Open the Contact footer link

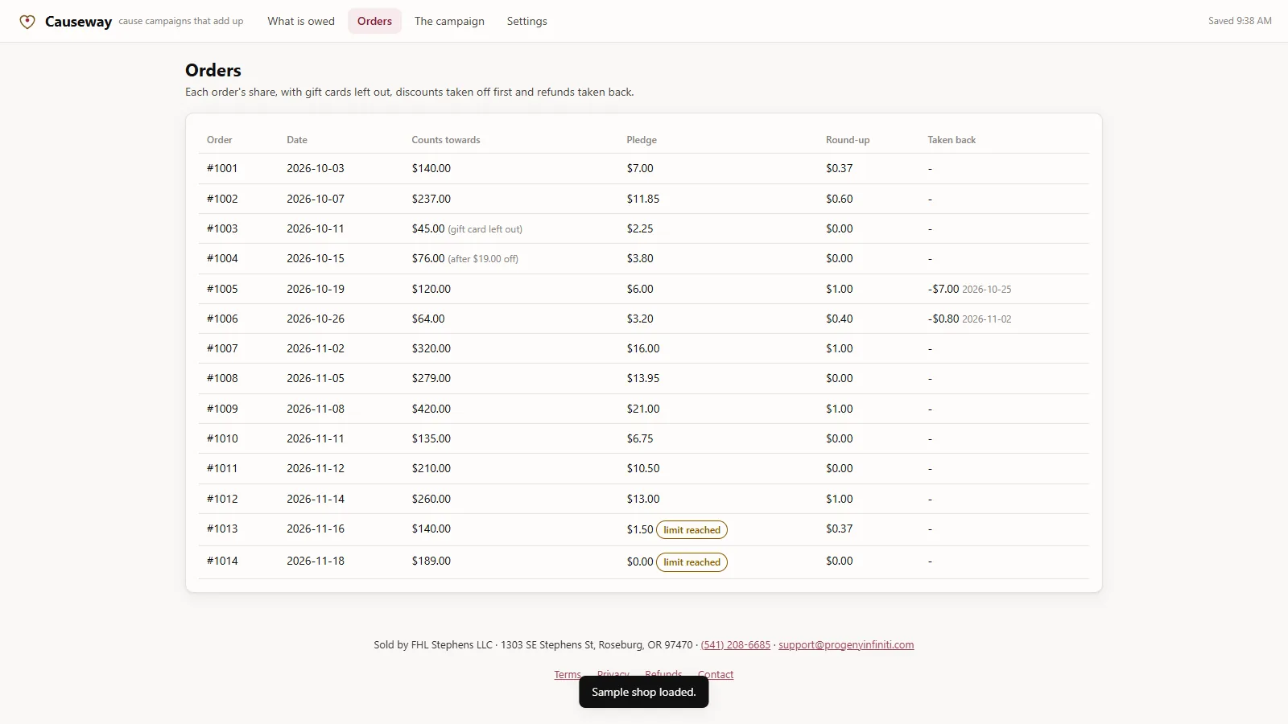point(716,675)
